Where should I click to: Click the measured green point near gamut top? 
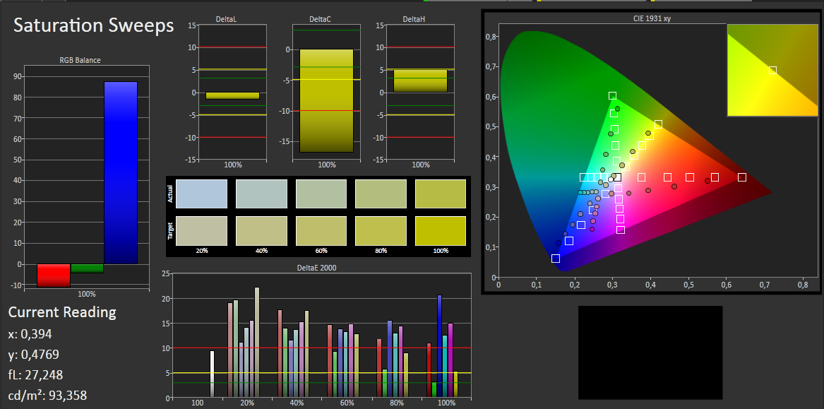pos(618,109)
